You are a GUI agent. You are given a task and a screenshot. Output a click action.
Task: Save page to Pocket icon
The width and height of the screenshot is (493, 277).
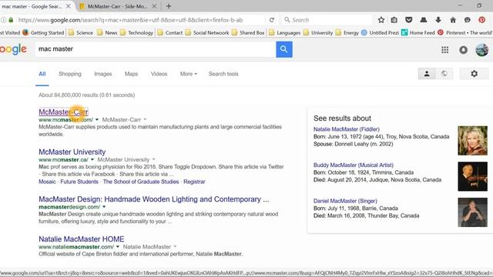pos(408,20)
